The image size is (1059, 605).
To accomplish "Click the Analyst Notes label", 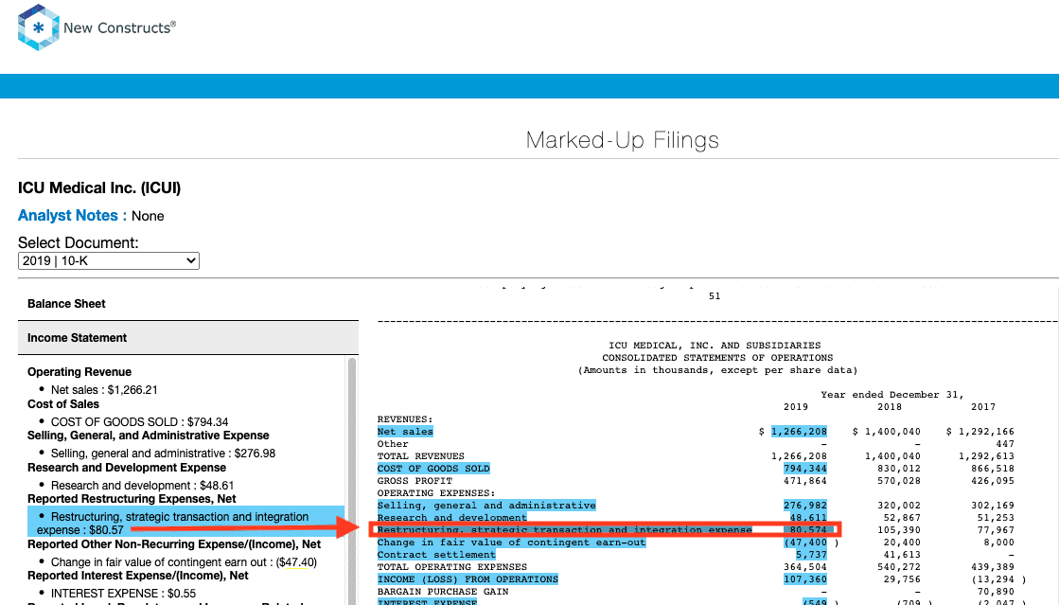I will [x=72, y=216].
